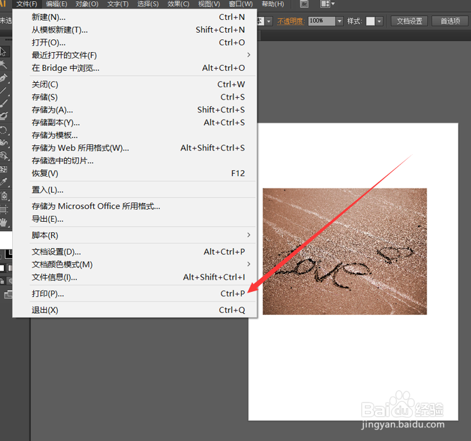This screenshot has width=471, height=441.
Task: Open the 视图(V) menu
Action: click(209, 4)
